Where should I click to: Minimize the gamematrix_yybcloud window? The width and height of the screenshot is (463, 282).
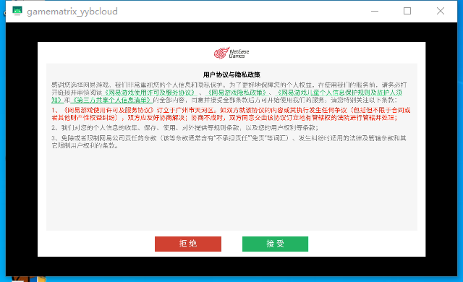[x=375, y=12]
